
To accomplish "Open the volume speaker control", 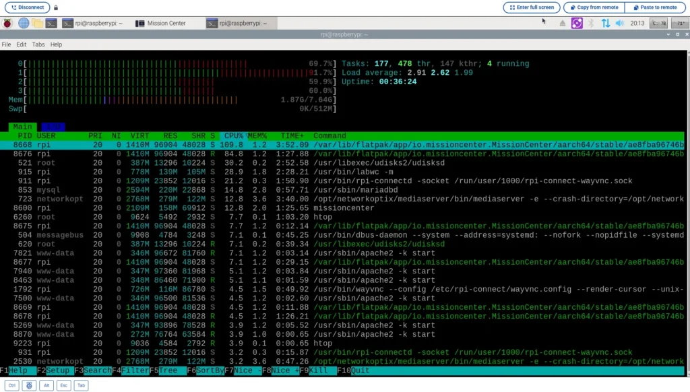I will click(x=620, y=24).
